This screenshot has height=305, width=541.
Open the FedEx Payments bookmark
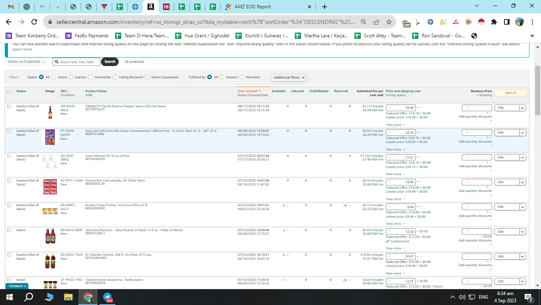point(87,36)
